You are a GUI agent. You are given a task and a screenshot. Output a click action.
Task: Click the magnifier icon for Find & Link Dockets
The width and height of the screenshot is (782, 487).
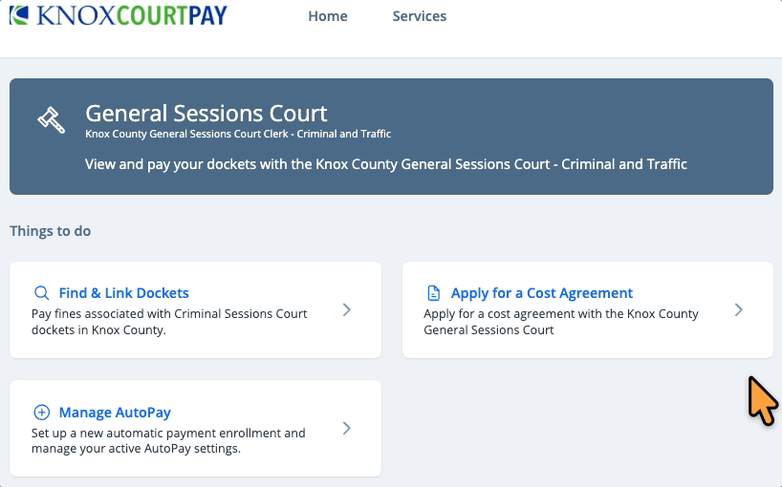[x=41, y=293]
